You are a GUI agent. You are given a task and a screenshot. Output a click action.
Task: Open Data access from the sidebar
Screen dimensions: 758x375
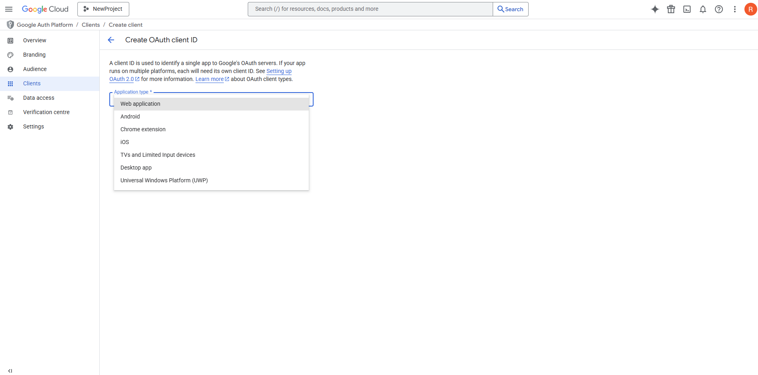pyautogui.click(x=39, y=97)
